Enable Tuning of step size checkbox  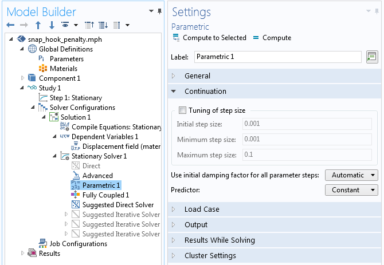182,110
